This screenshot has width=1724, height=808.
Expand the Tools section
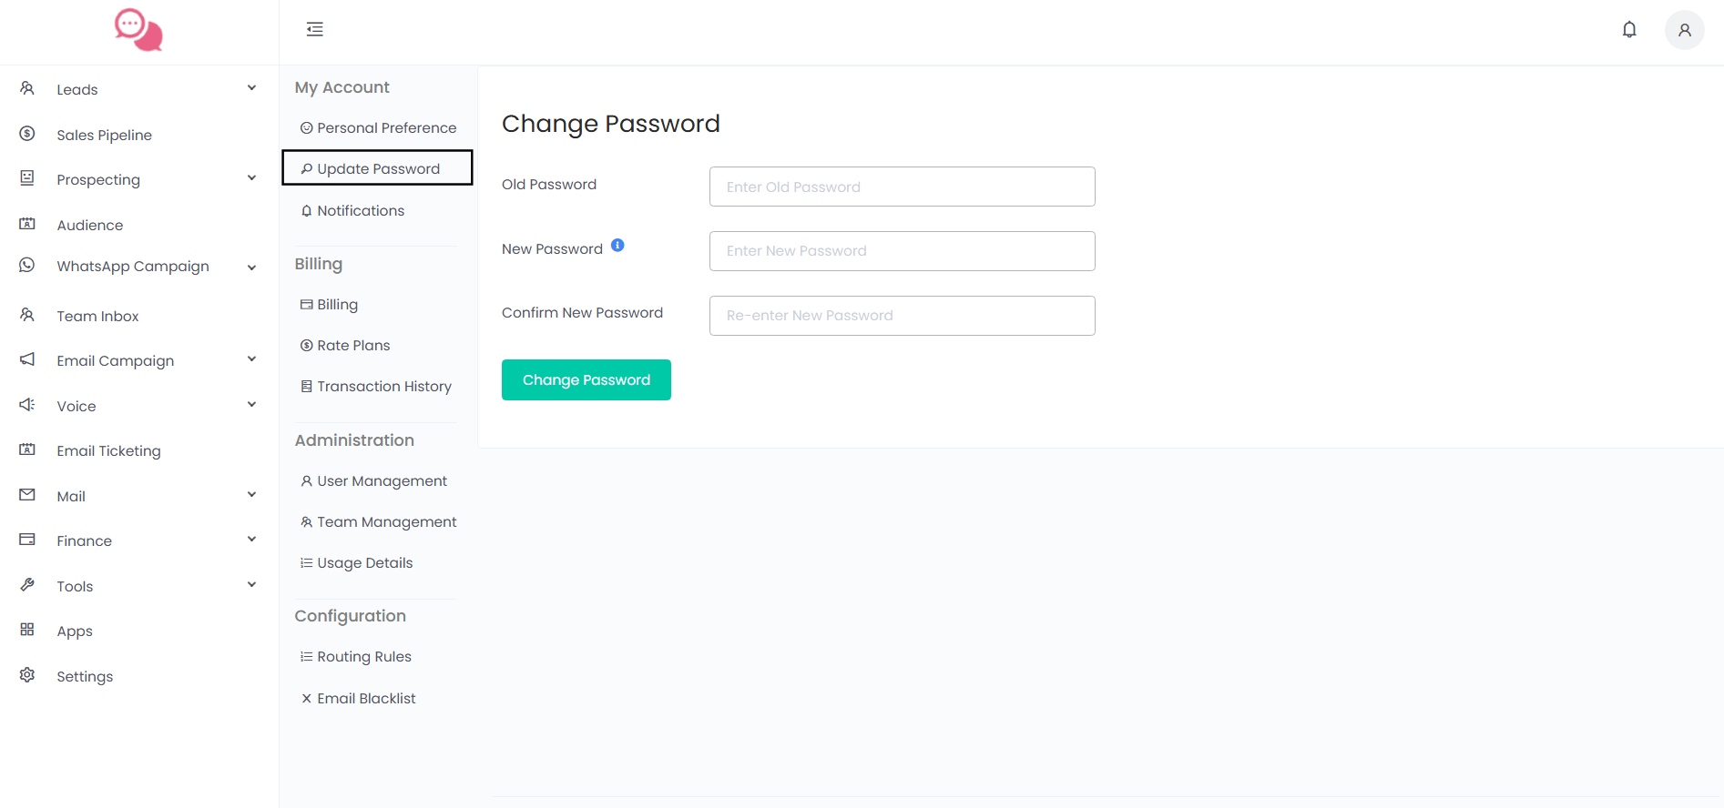click(251, 584)
